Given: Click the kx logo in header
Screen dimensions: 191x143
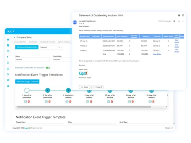Looking at the screenshot, I should (10, 31).
